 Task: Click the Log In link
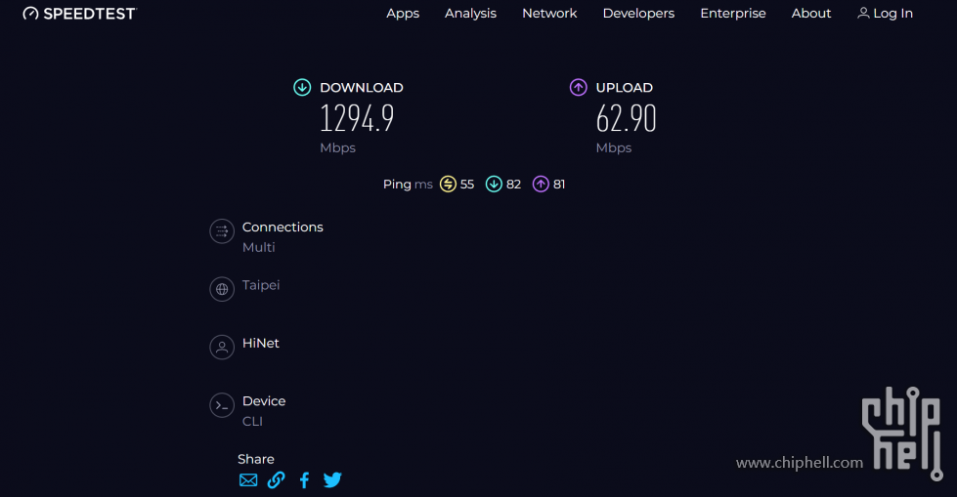pyautogui.click(x=885, y=14)
